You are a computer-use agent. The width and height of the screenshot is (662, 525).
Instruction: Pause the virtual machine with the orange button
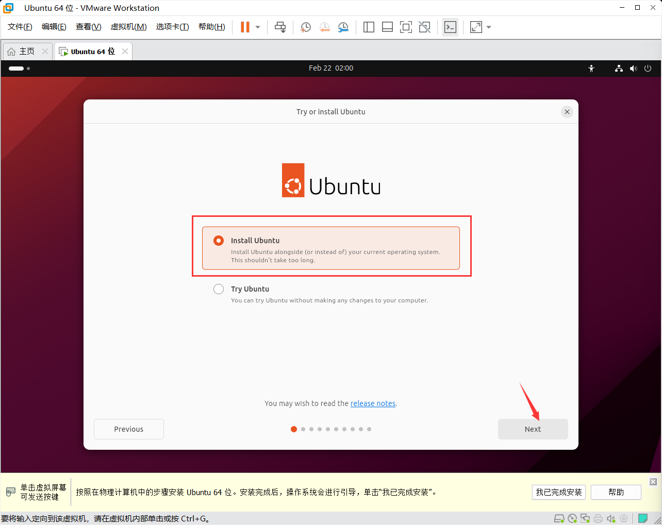(x=245, y=27)
